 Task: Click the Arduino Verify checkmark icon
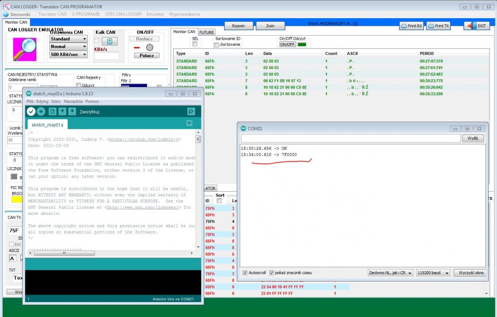31,111
